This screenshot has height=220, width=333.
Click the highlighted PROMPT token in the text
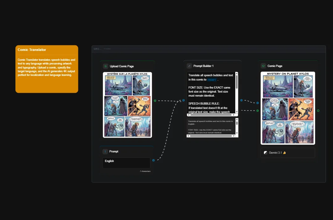[x=211, y=80]
